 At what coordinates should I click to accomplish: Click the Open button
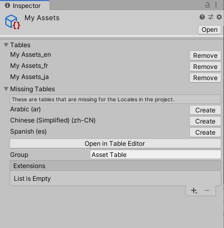click(x=210, y=30)
